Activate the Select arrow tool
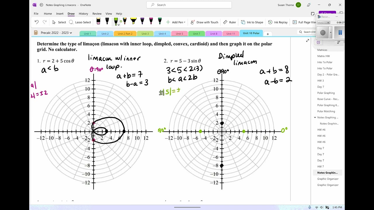Image resolution: width=374 pixels, height=210 pixels. click(59, 22)
